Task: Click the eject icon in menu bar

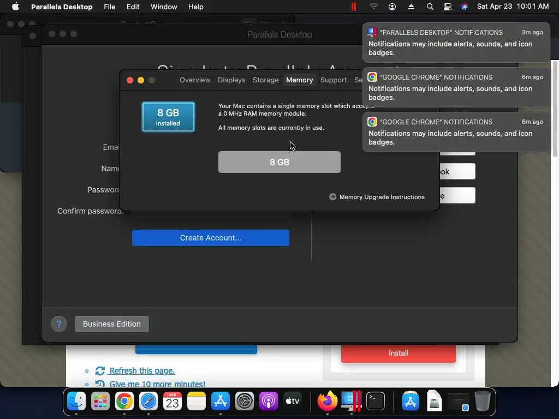Action: click(411, 7)
